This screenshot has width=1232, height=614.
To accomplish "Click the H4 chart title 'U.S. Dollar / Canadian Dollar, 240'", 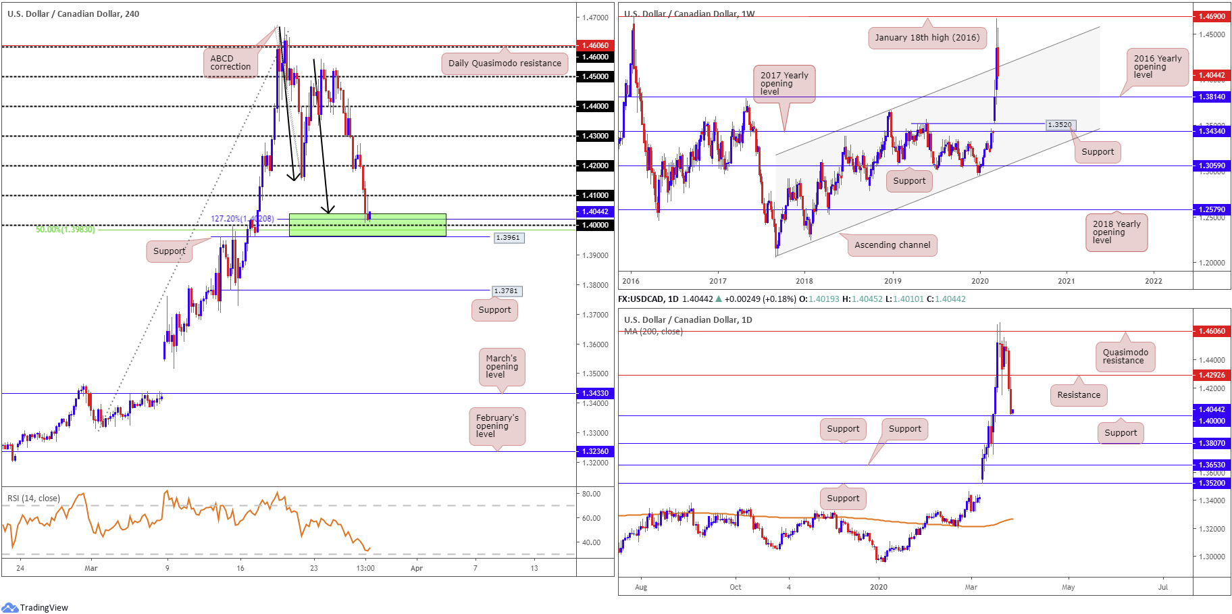I will (74, 14).
